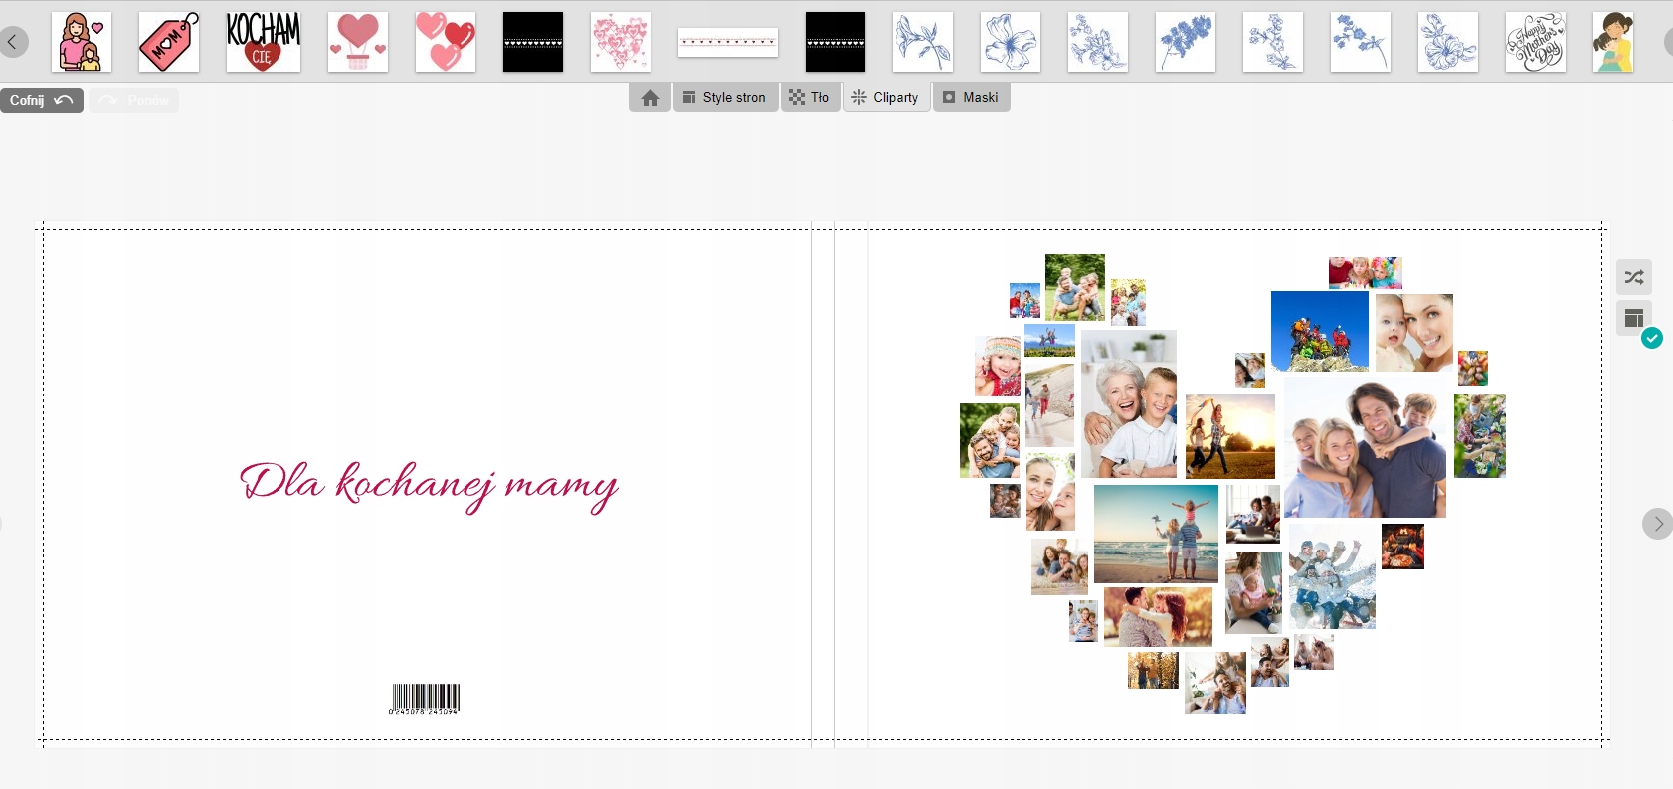Select the couple embracing in autumn light photo
1673x789 pixels.
pyautogui.click(x=1158, y=617)
